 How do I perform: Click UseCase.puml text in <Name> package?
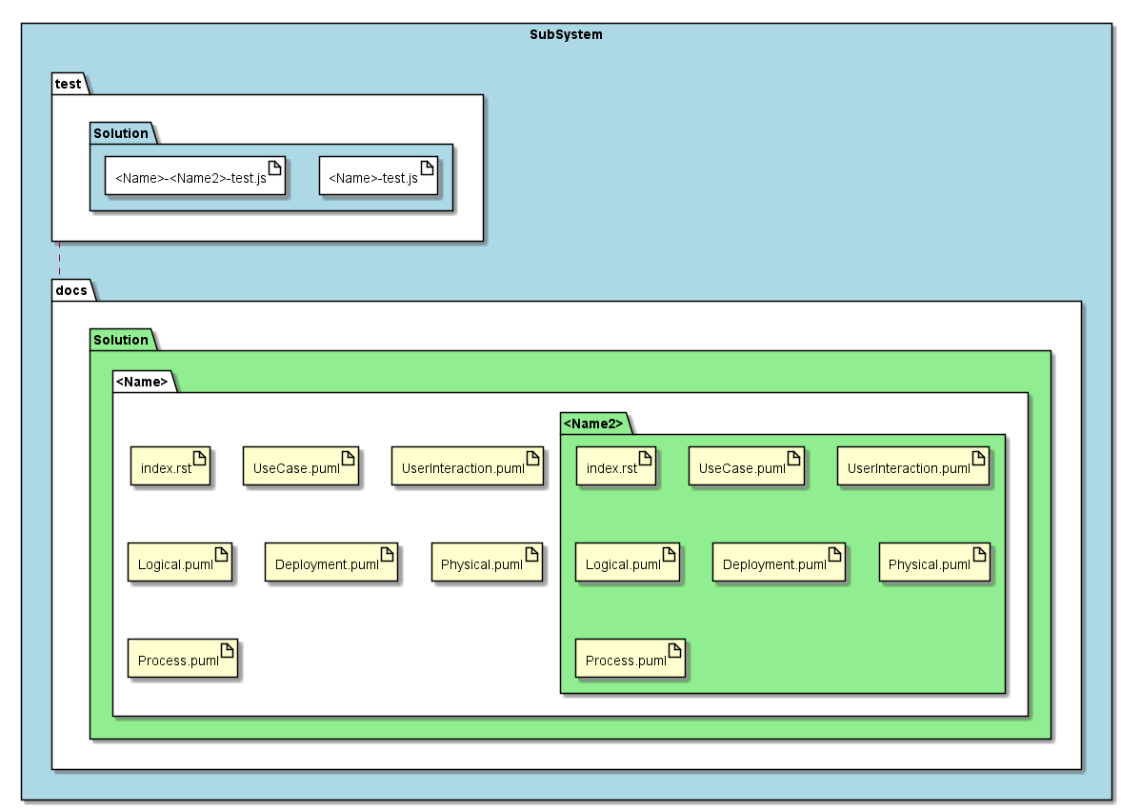click(x=296, y=469)
